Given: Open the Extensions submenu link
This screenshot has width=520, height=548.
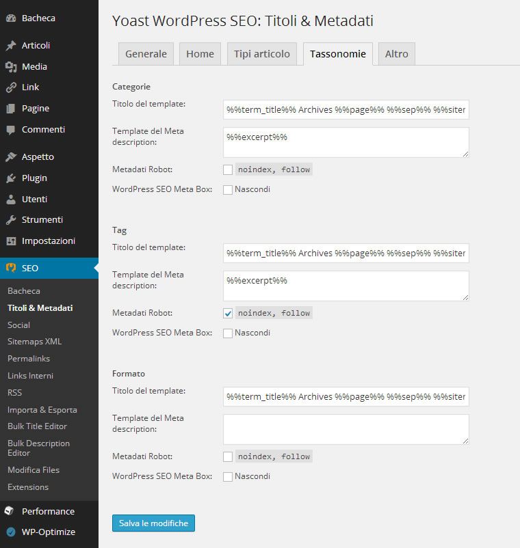Looking at the screenshot, I should pyautogui.click(x=28, y=487).
